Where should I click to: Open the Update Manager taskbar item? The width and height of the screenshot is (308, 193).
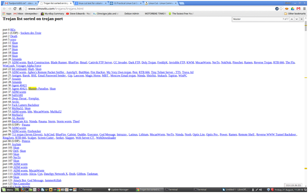[119, 190]
